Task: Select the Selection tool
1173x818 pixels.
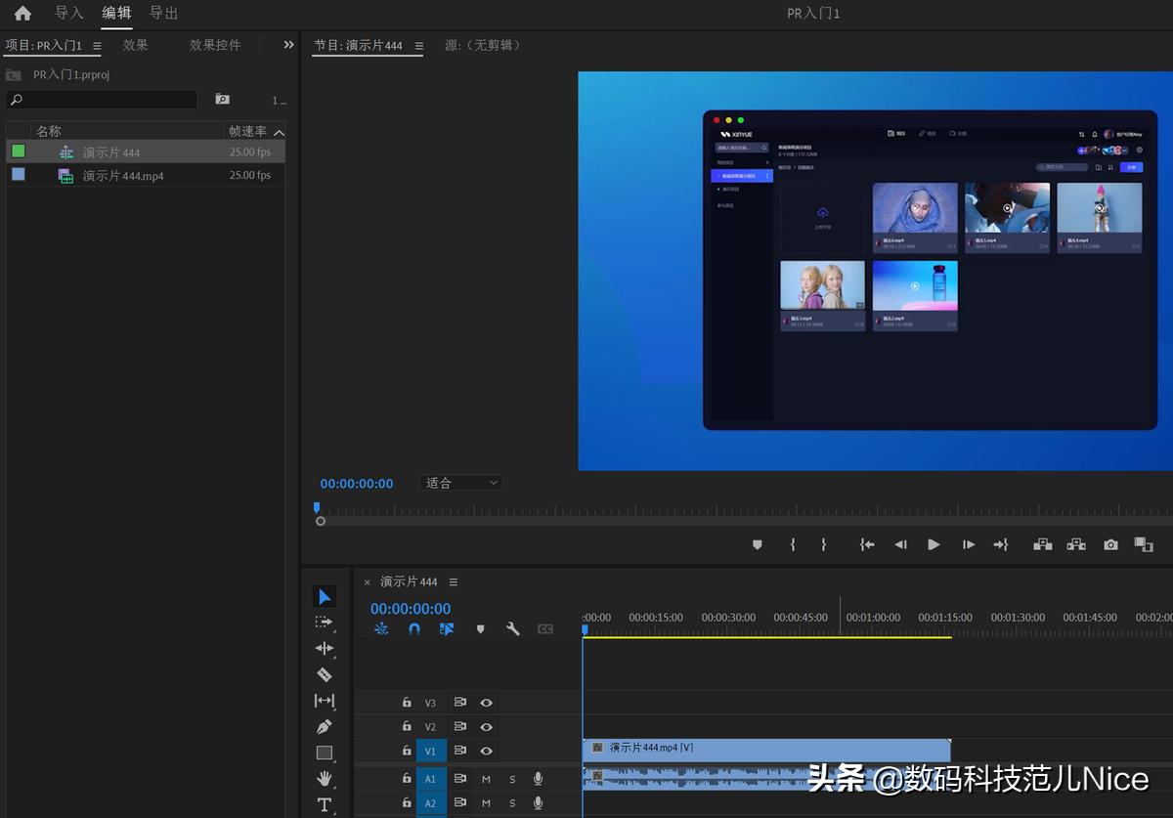Action: [325, 595]
